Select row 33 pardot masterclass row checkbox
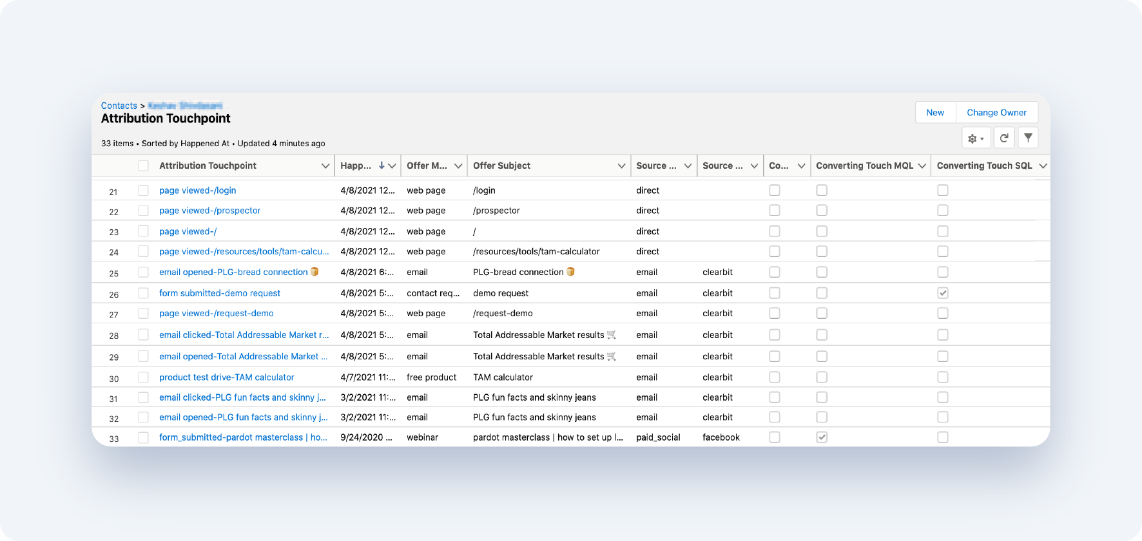 click(x=143, y=437)
